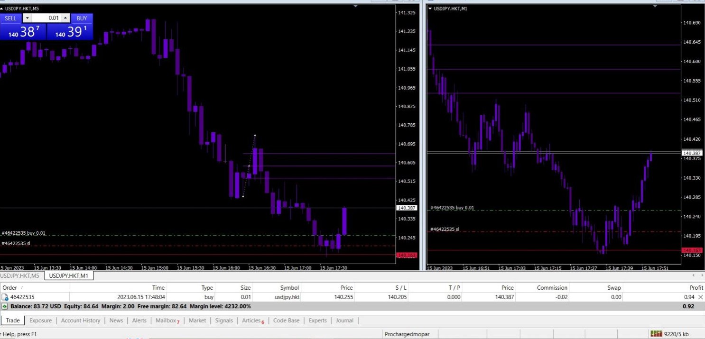Open the Mailbox tab
Screen dimensions: 705x339
(167, 321)
